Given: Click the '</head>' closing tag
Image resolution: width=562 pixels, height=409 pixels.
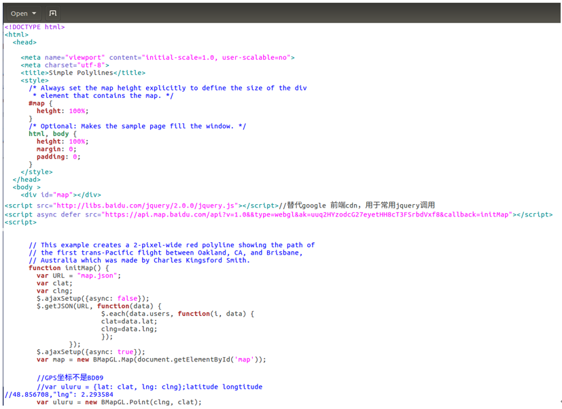Looking at the screenshot, I should [x=27, y=180].
